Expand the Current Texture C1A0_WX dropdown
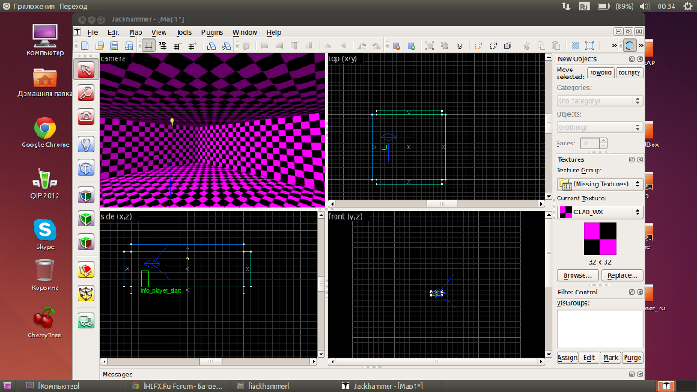This screenshot has height=392, width=697. (x=599, y=212)
